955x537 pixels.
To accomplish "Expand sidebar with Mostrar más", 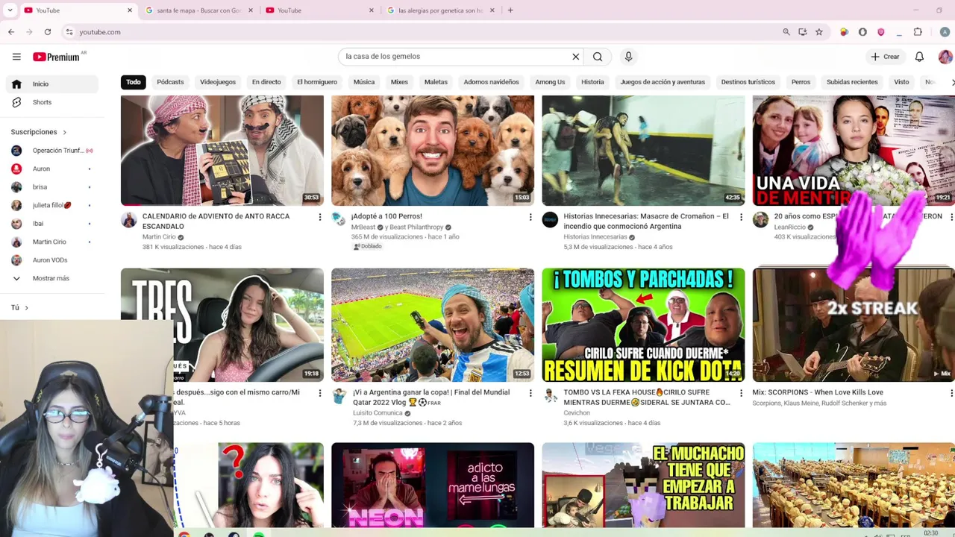I will click(x=51, y=278).
